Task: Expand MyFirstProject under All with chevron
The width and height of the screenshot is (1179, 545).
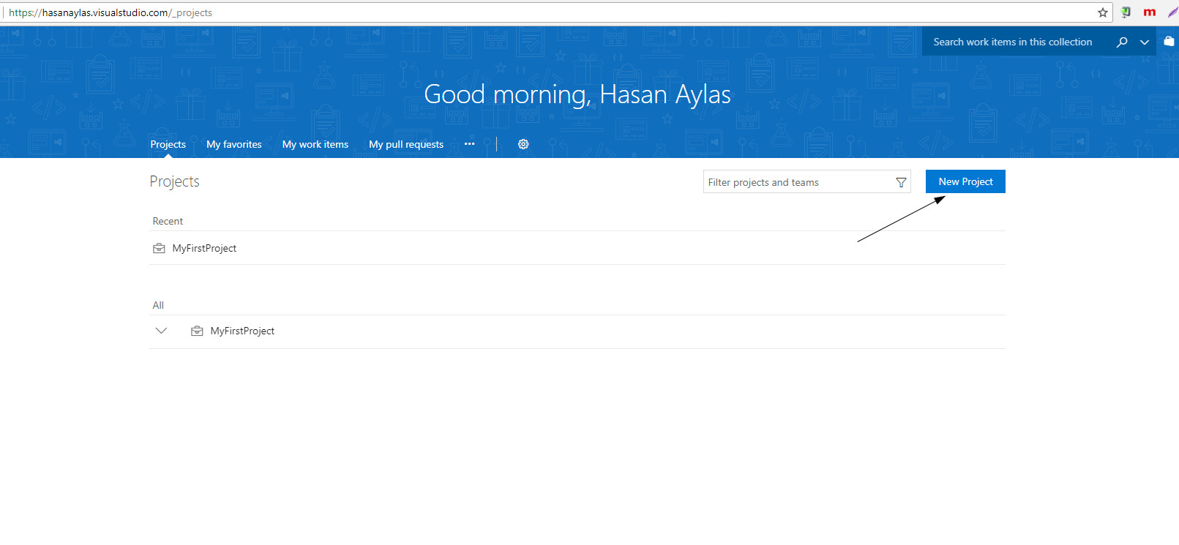Action: click(x=162, y=331)
